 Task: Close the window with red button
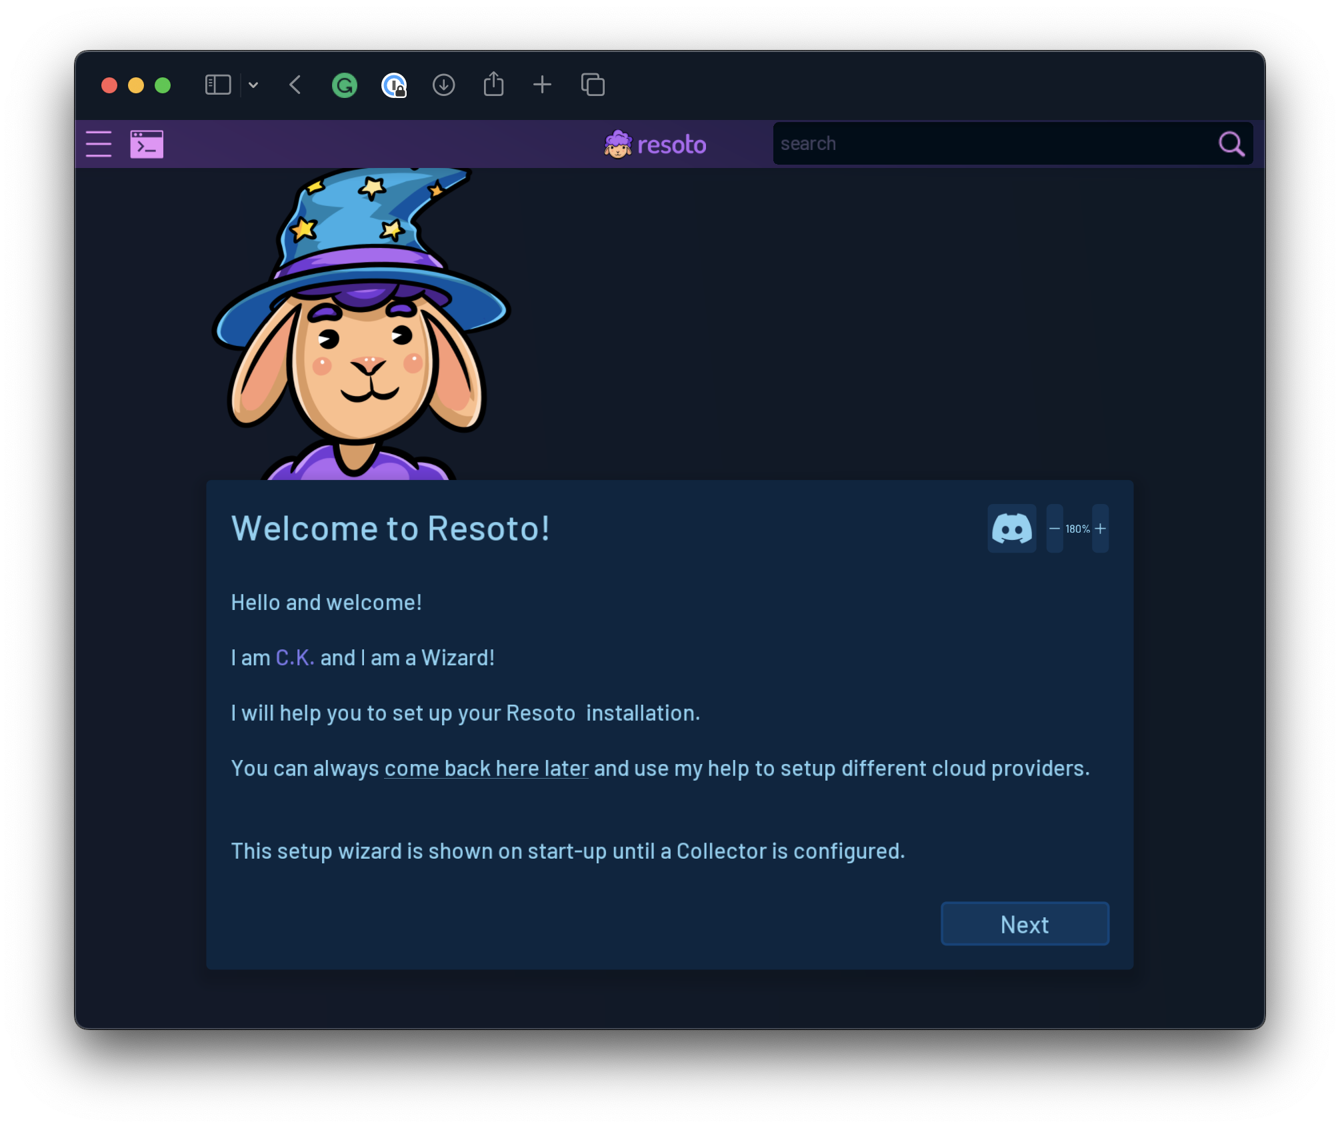[x=109, y=85]
